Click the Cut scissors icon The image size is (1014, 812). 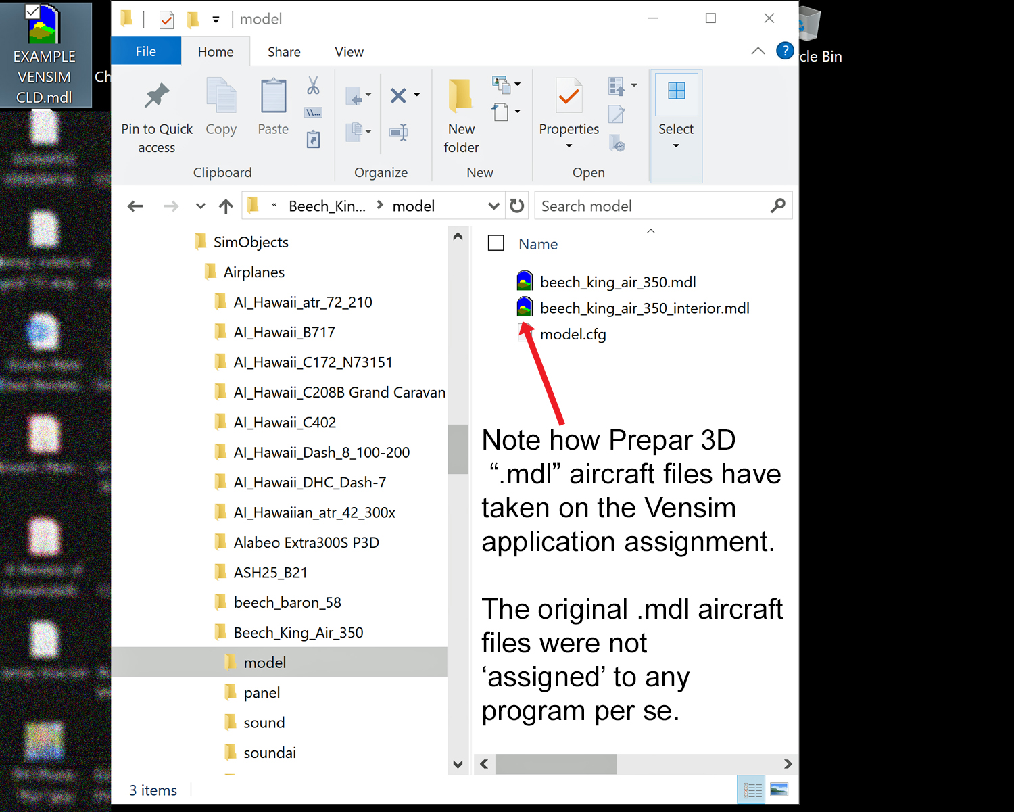tap(313, 85)
